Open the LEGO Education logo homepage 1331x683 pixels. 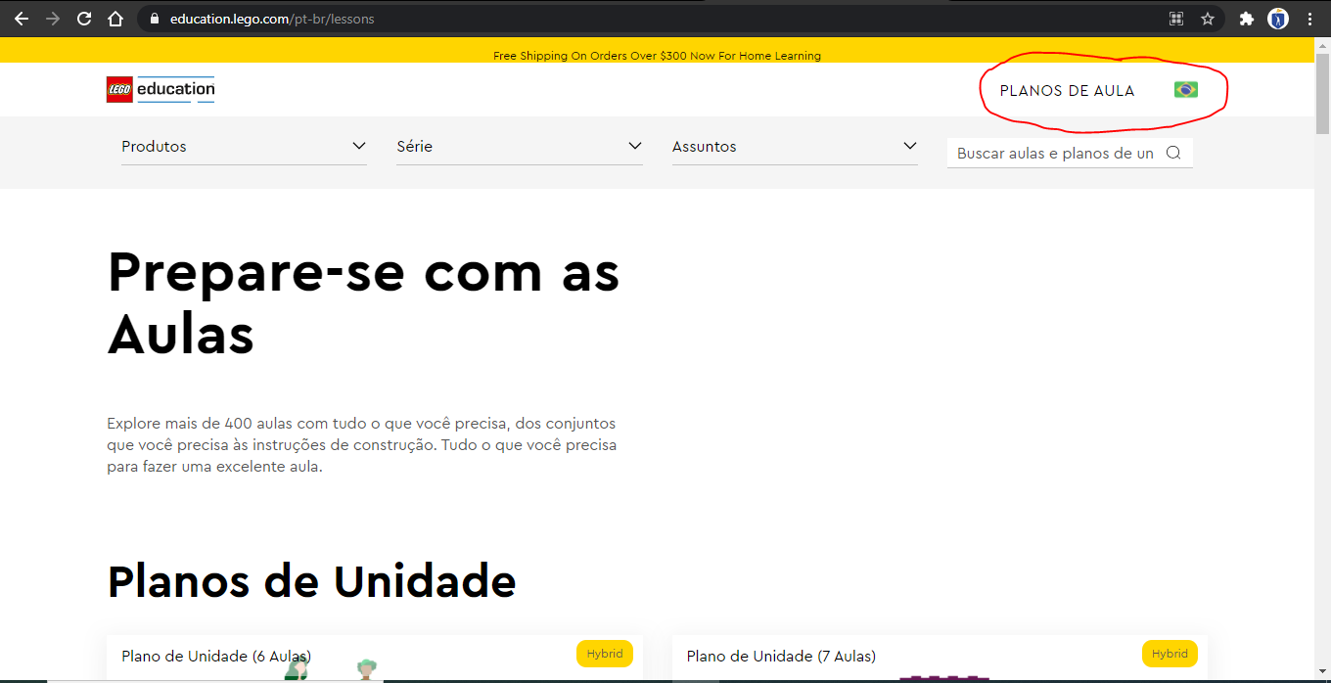(x=161, y=90)
